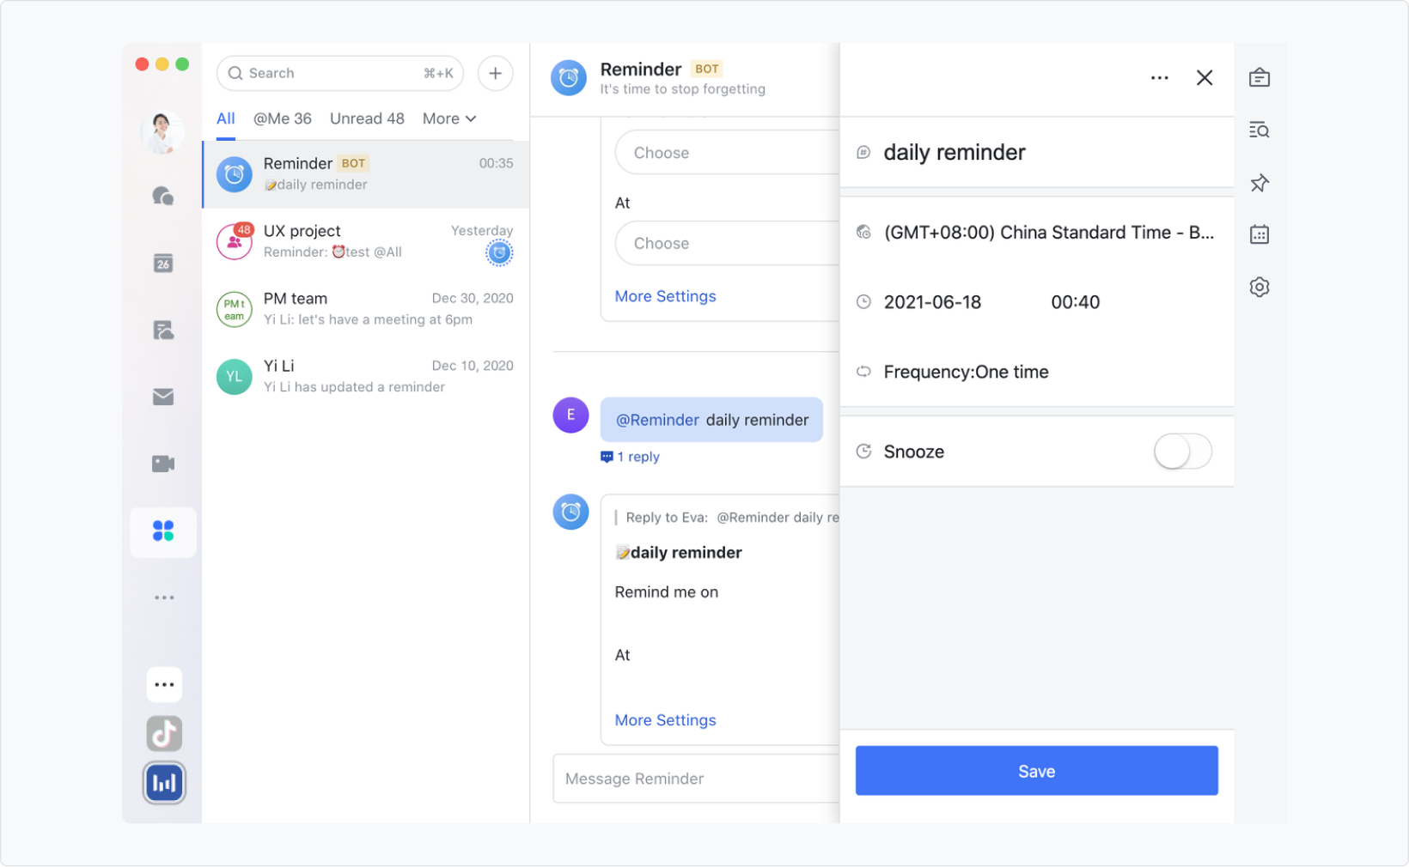Open the UX project conversation
Image resolution: width=1409 pixels, height=867 pixels.
pos(366,241)
